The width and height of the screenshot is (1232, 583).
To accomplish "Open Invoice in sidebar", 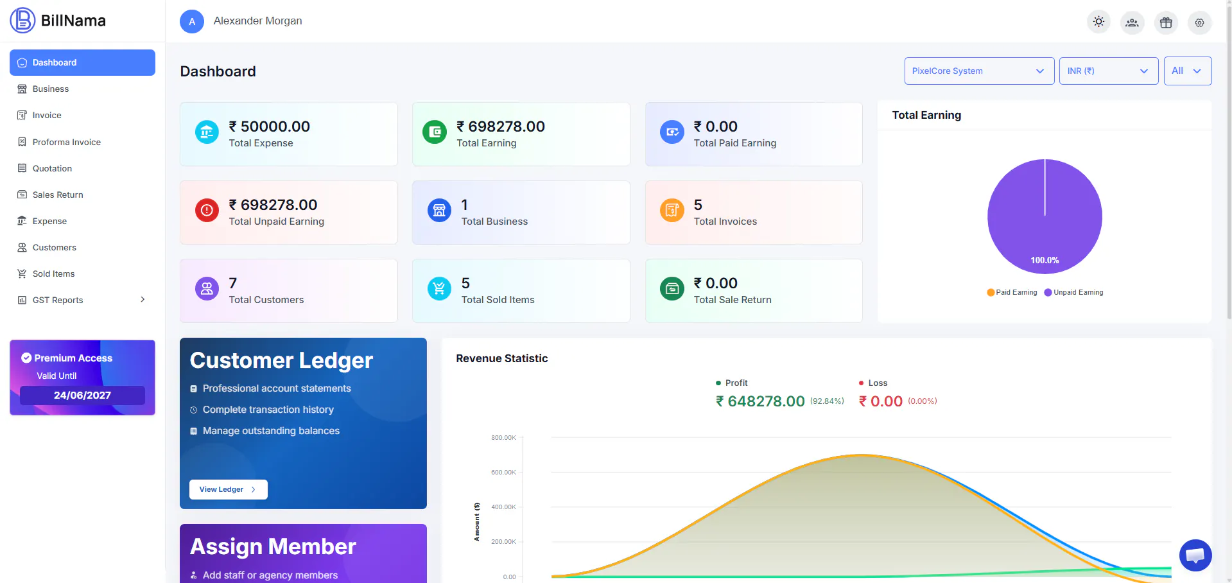I will 82,115.
